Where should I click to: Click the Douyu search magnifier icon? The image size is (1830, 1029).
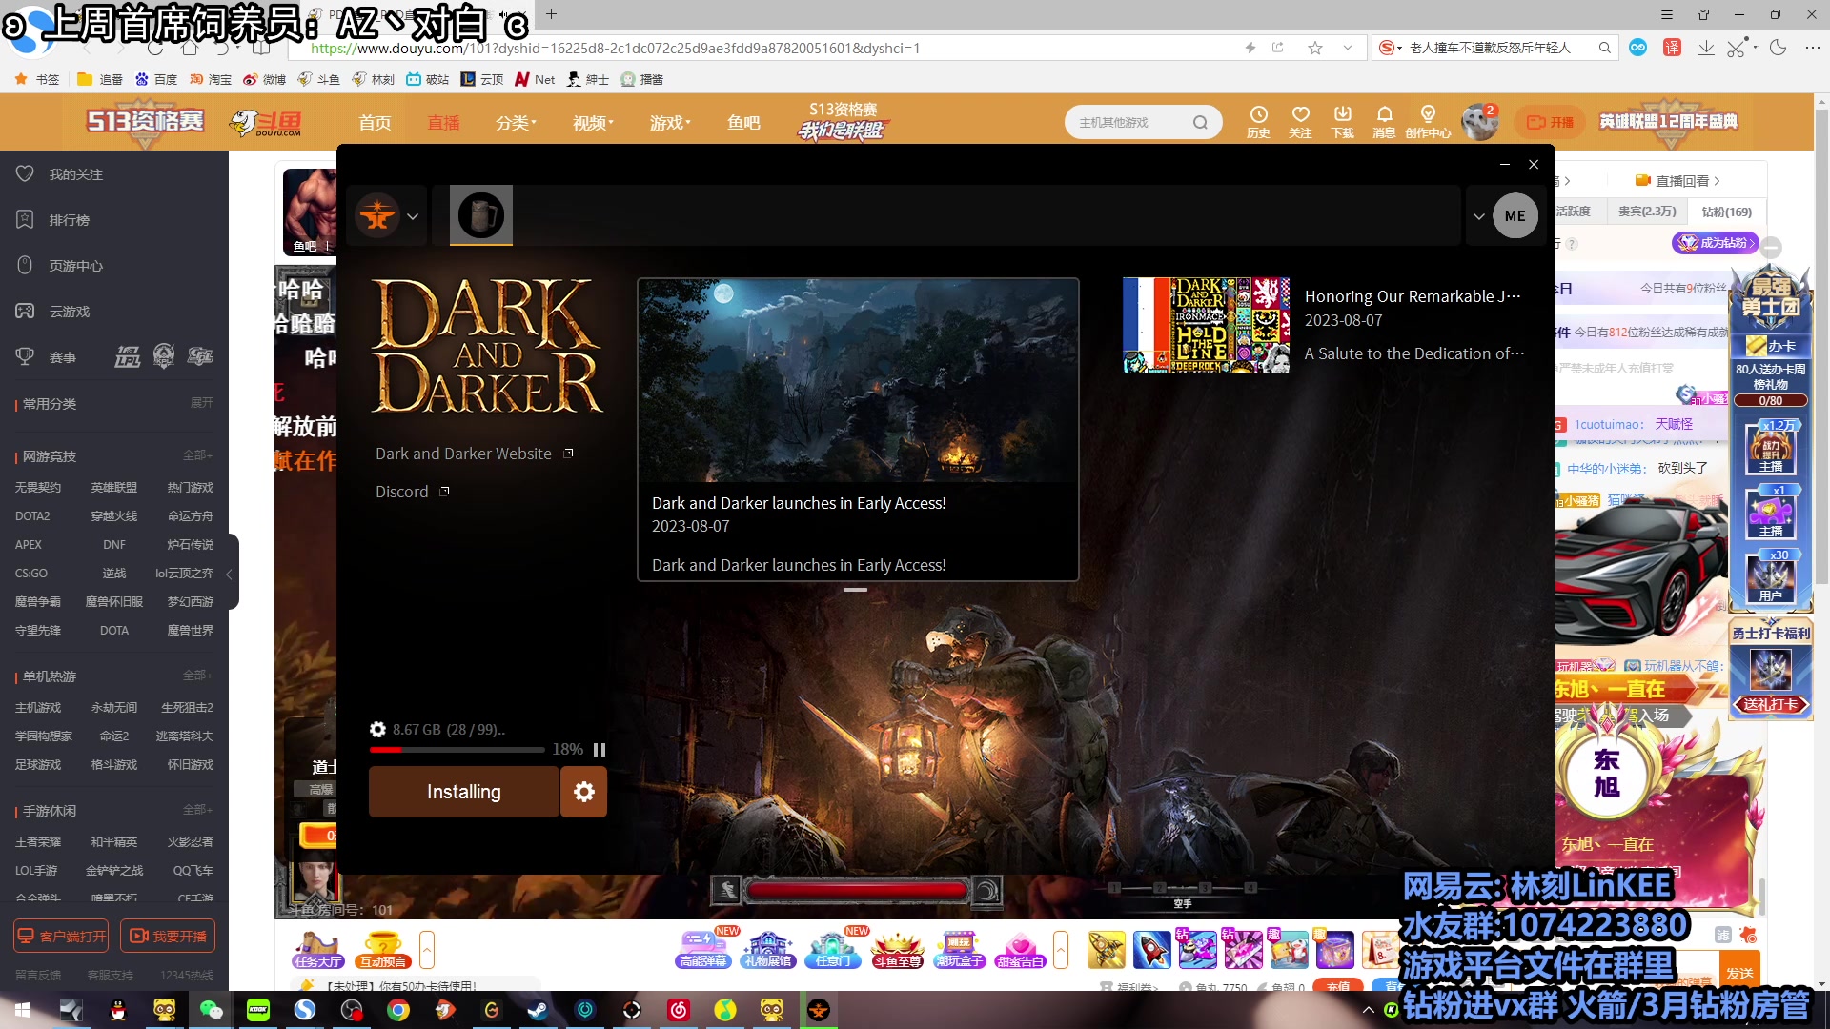click(x=1200, y=122)
